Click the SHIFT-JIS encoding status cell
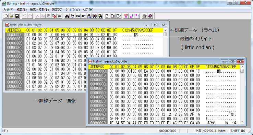The image size is (253, 135). click(238, 131)
